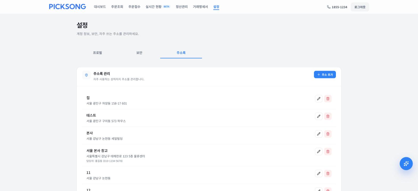The height and width of the screenshot is (191, 418).
Task: Call the 1855-1234 phone link
Action: 337,7
